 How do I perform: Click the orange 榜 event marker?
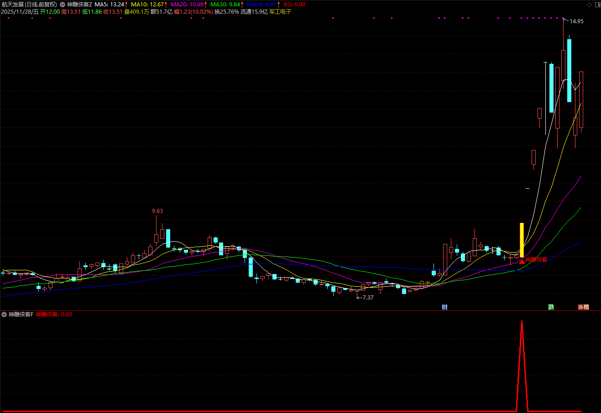pos(586,307)
